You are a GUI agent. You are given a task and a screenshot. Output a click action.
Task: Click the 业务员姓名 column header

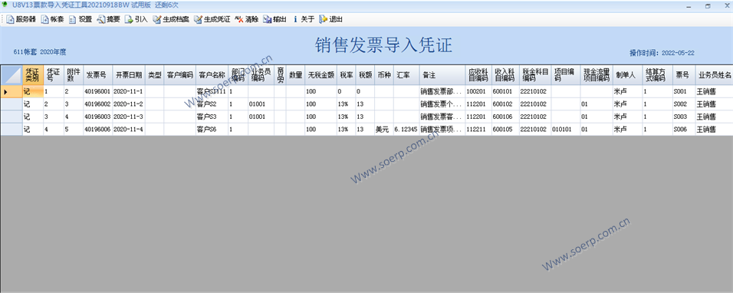tap(715, 74)
